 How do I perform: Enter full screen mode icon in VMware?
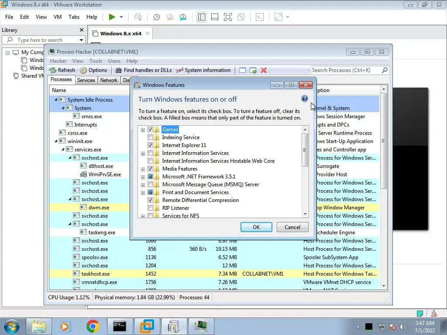point(228,17)
